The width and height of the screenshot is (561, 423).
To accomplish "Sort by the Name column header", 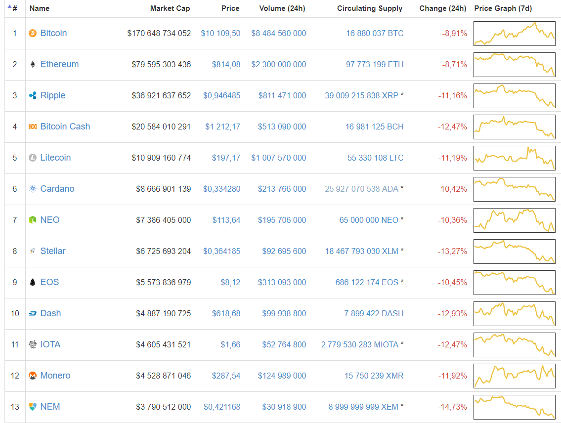I will point(40,8).
